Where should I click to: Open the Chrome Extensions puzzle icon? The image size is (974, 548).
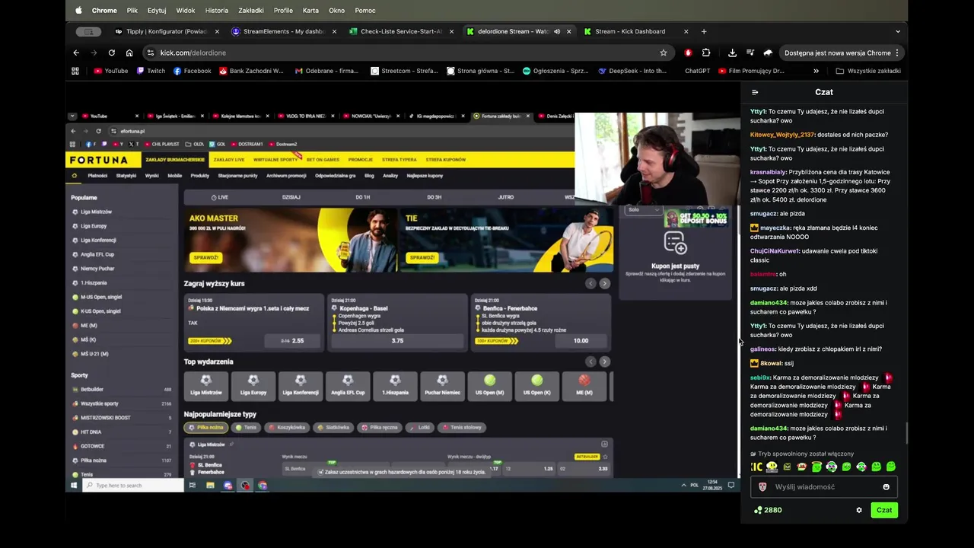coord(706,53)
